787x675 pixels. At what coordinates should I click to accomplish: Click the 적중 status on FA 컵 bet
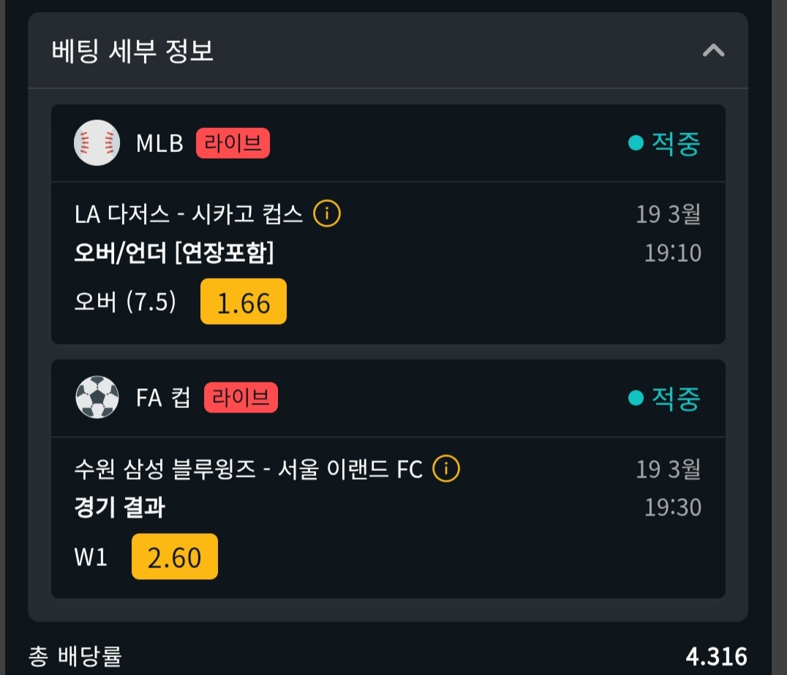click(x=665, y=398)
